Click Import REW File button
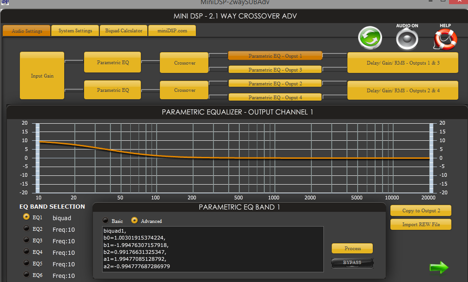 [x=420, y=225]
